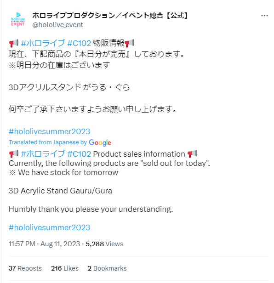Click the 5,288 Views count
274x283 pixels.
104,244
